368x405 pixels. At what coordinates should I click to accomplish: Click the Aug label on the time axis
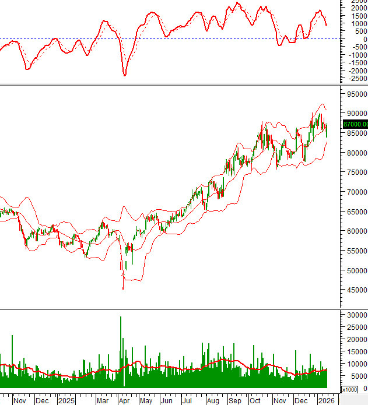point(212,401)
